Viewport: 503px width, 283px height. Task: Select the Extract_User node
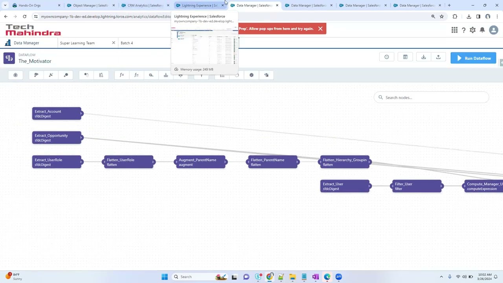(x=345, y=186)
